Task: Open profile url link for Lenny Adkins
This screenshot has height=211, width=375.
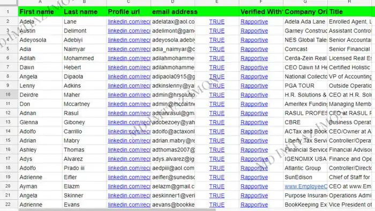Action: point(129,86)
